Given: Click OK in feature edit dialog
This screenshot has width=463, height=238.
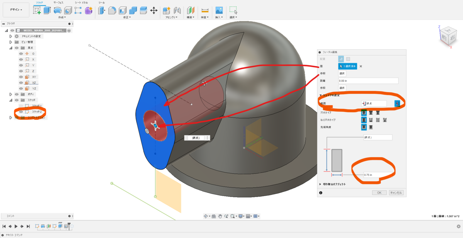Looking at the screenshot, I should [x=379, y=192].
